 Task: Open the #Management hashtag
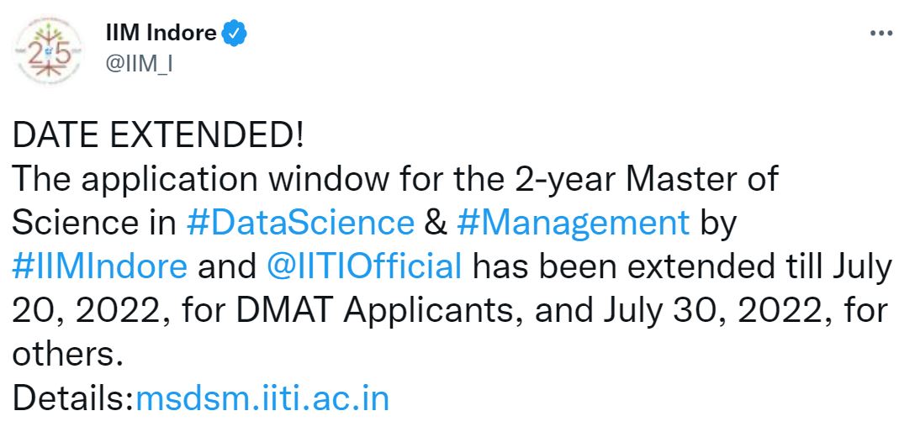tap(573, 223)
